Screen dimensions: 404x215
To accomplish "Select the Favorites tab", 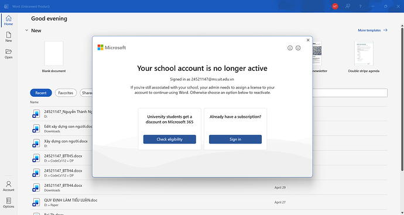I will (66, 93).
